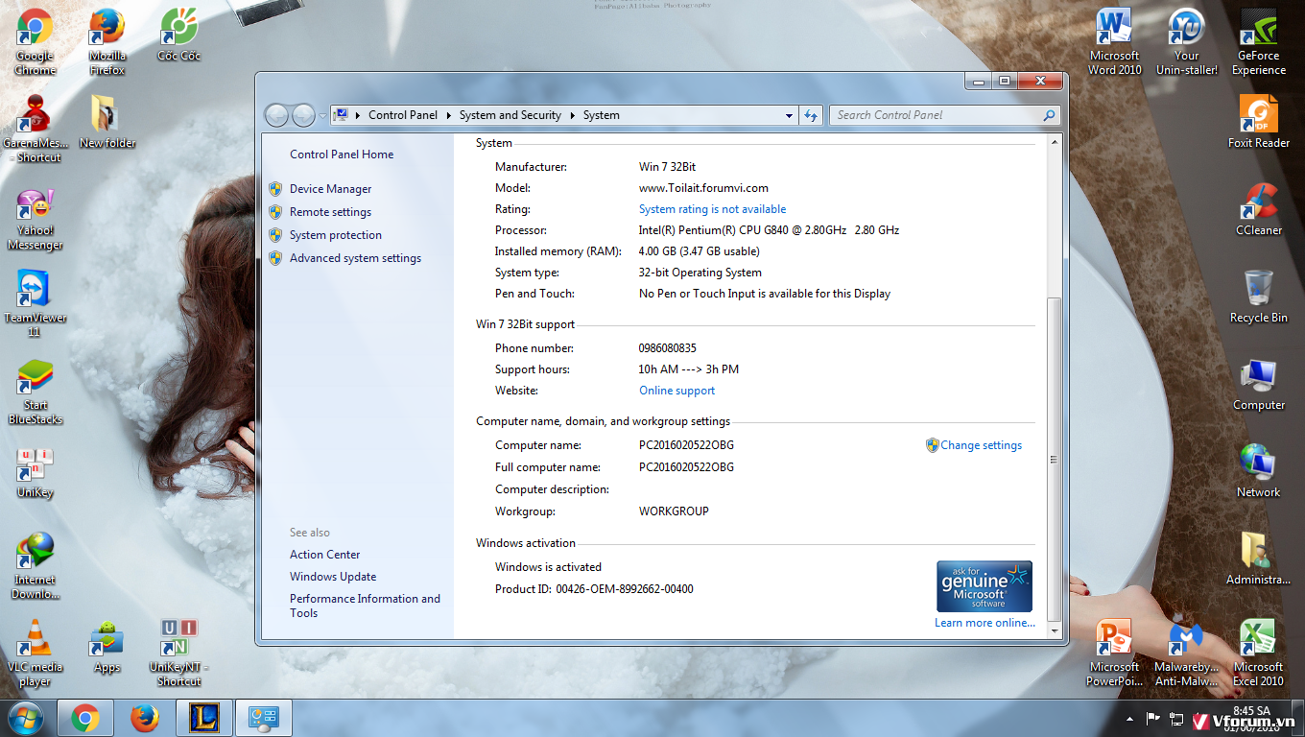Click System breadcrumb in address bar

coord(601,115)
